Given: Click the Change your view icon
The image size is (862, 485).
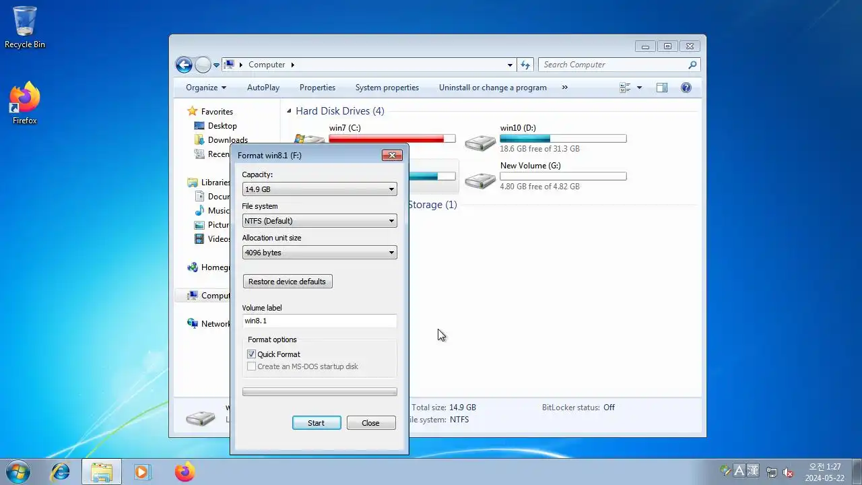Looking at the screenshot, I should click(626, 88).
